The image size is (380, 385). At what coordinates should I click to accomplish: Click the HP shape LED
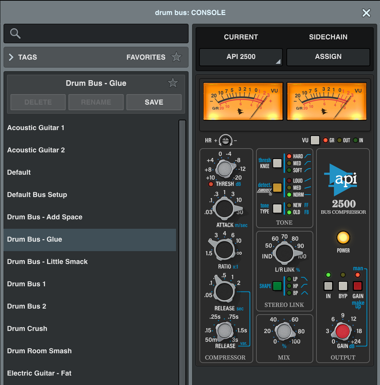pos(289,286)
